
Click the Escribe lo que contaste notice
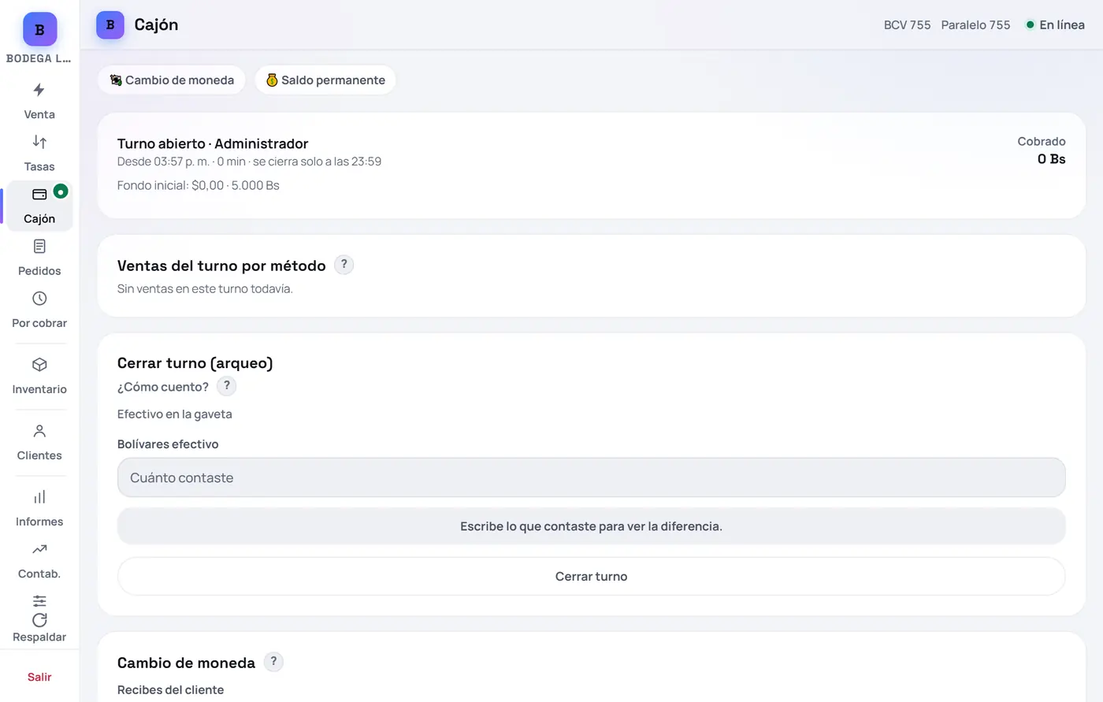591,526
